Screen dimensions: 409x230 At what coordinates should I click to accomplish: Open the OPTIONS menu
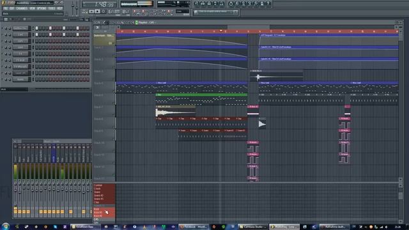tap(42, 8)
